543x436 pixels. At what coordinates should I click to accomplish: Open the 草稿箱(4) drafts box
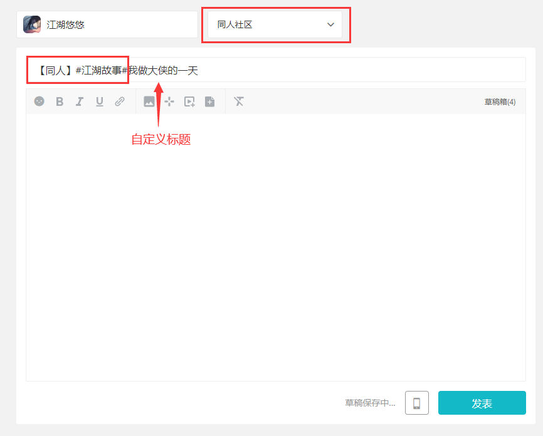[500, 101]
